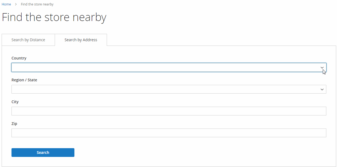Click the breadcrumb chevron separator after Home

click(16, 4)
